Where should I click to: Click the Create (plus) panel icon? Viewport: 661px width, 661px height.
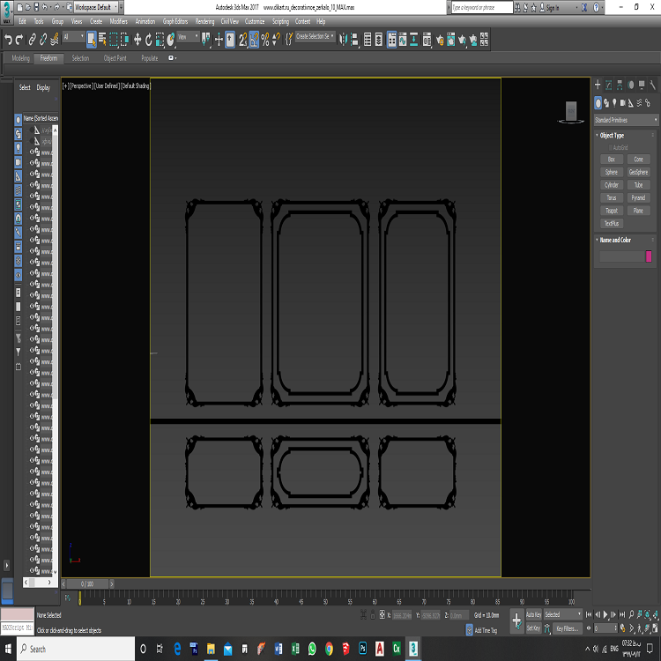point(598,85)
